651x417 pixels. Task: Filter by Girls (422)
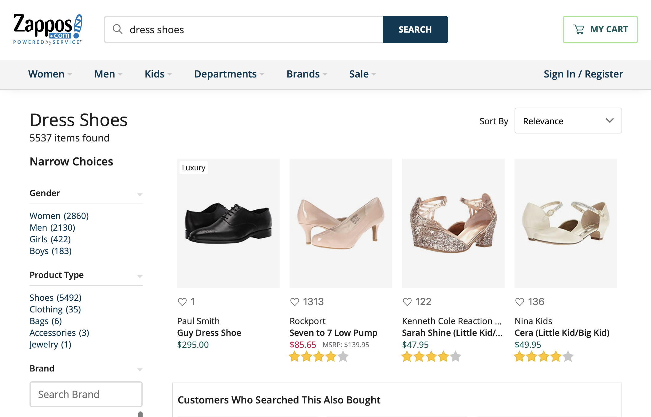coord(50,239)
